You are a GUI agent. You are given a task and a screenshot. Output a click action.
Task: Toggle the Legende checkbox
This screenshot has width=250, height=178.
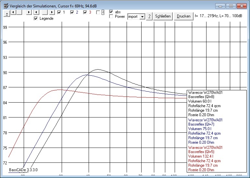(x=36, y=18)
